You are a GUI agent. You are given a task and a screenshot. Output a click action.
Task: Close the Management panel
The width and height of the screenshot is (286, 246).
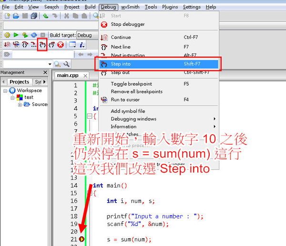tap(45, 72)
